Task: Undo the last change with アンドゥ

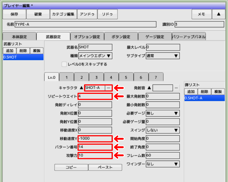Action: pos(87,14)
